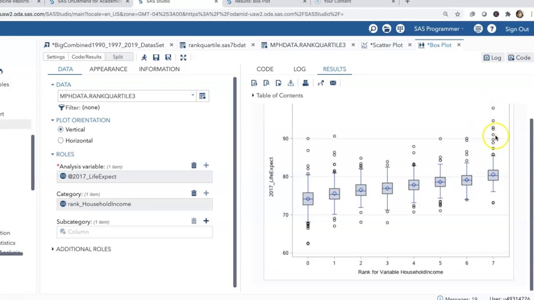Viewport: 534px width, 300px height.
Task: Click the Code/Results view button
Action: pyautogui.click(x=86, y=57)
